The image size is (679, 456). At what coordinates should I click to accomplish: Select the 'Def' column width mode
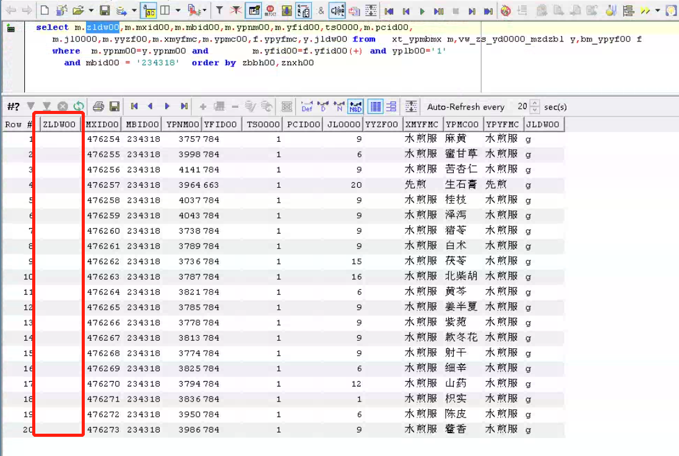click(x=307, y=106)
